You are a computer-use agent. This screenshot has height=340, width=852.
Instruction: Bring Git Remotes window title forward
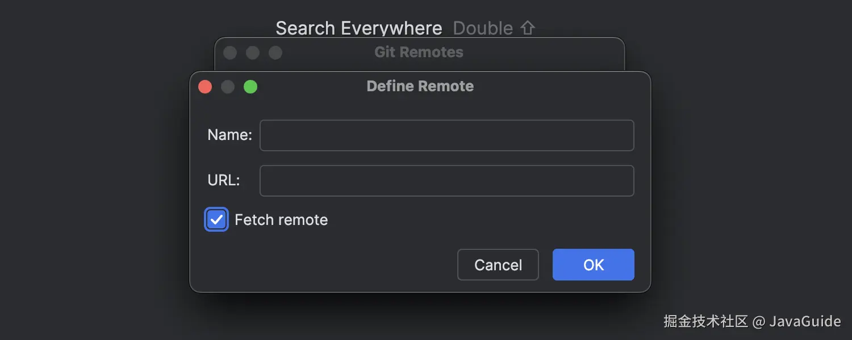coord(419,52)
